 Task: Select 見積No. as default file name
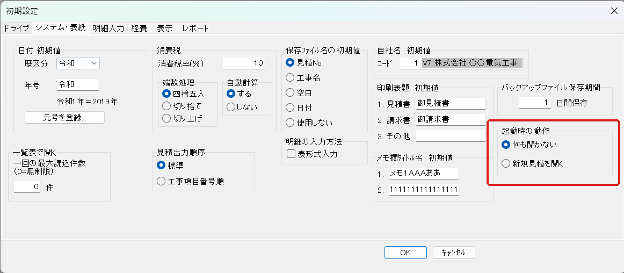[x=306, y=62]
